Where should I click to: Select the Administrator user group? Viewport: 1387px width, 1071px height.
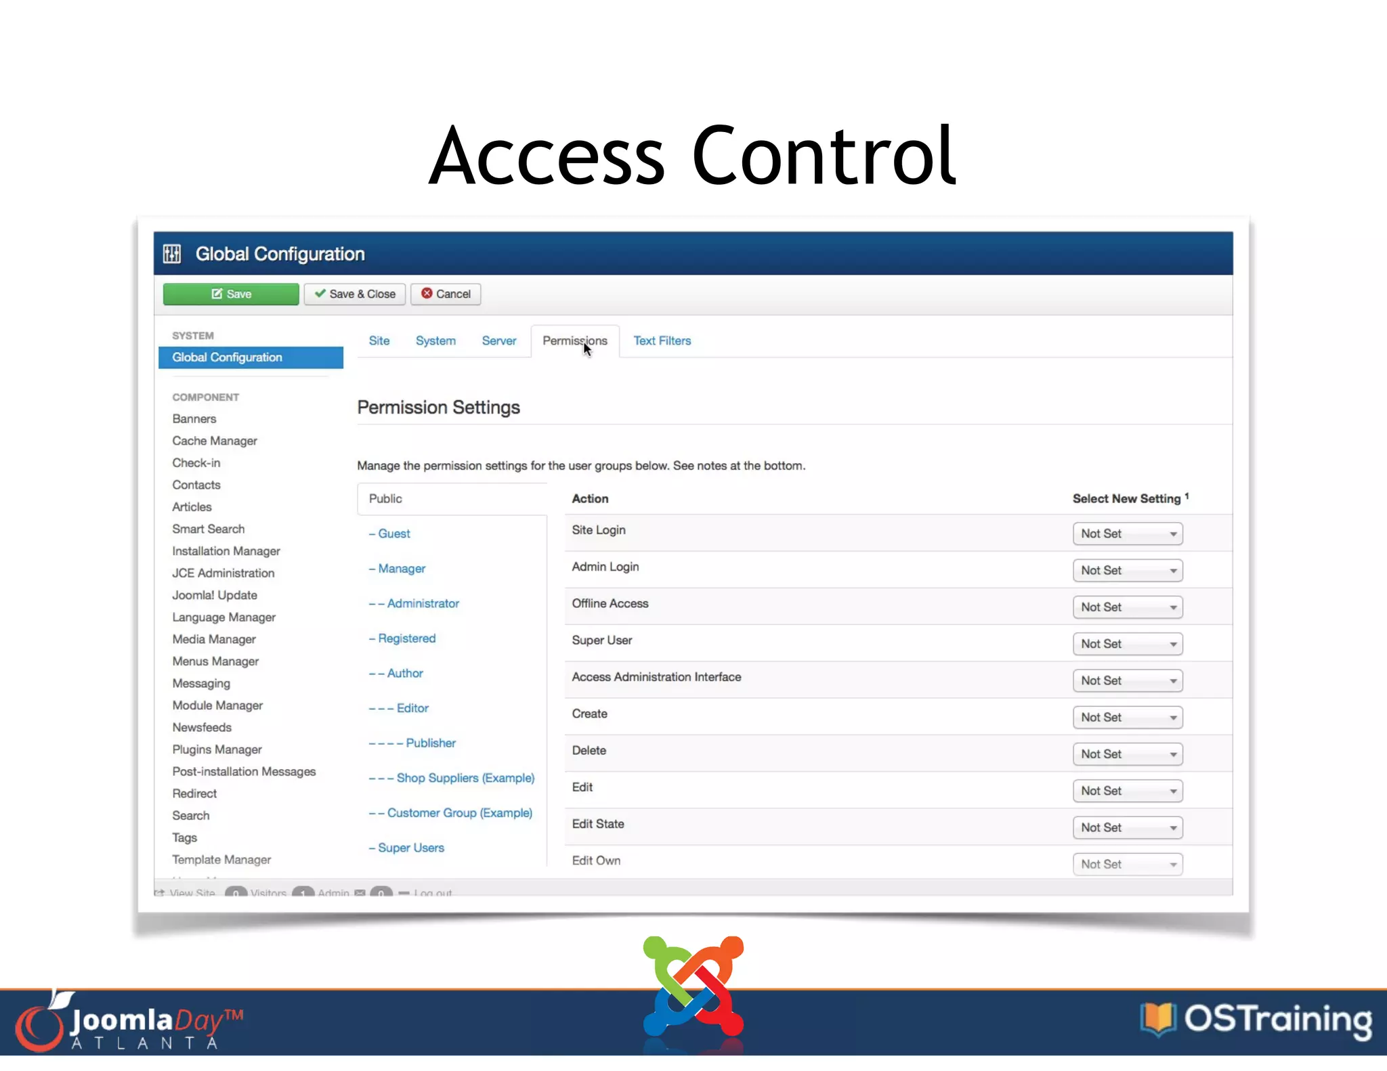[x=414, y=603]
